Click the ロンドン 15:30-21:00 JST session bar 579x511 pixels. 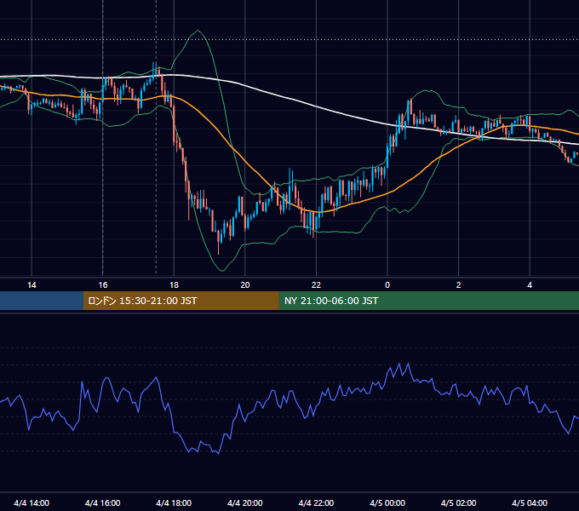click(x=181, y=301)
